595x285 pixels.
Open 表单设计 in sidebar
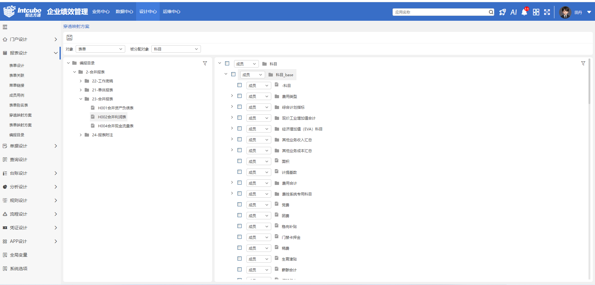(x=17, y=66)
